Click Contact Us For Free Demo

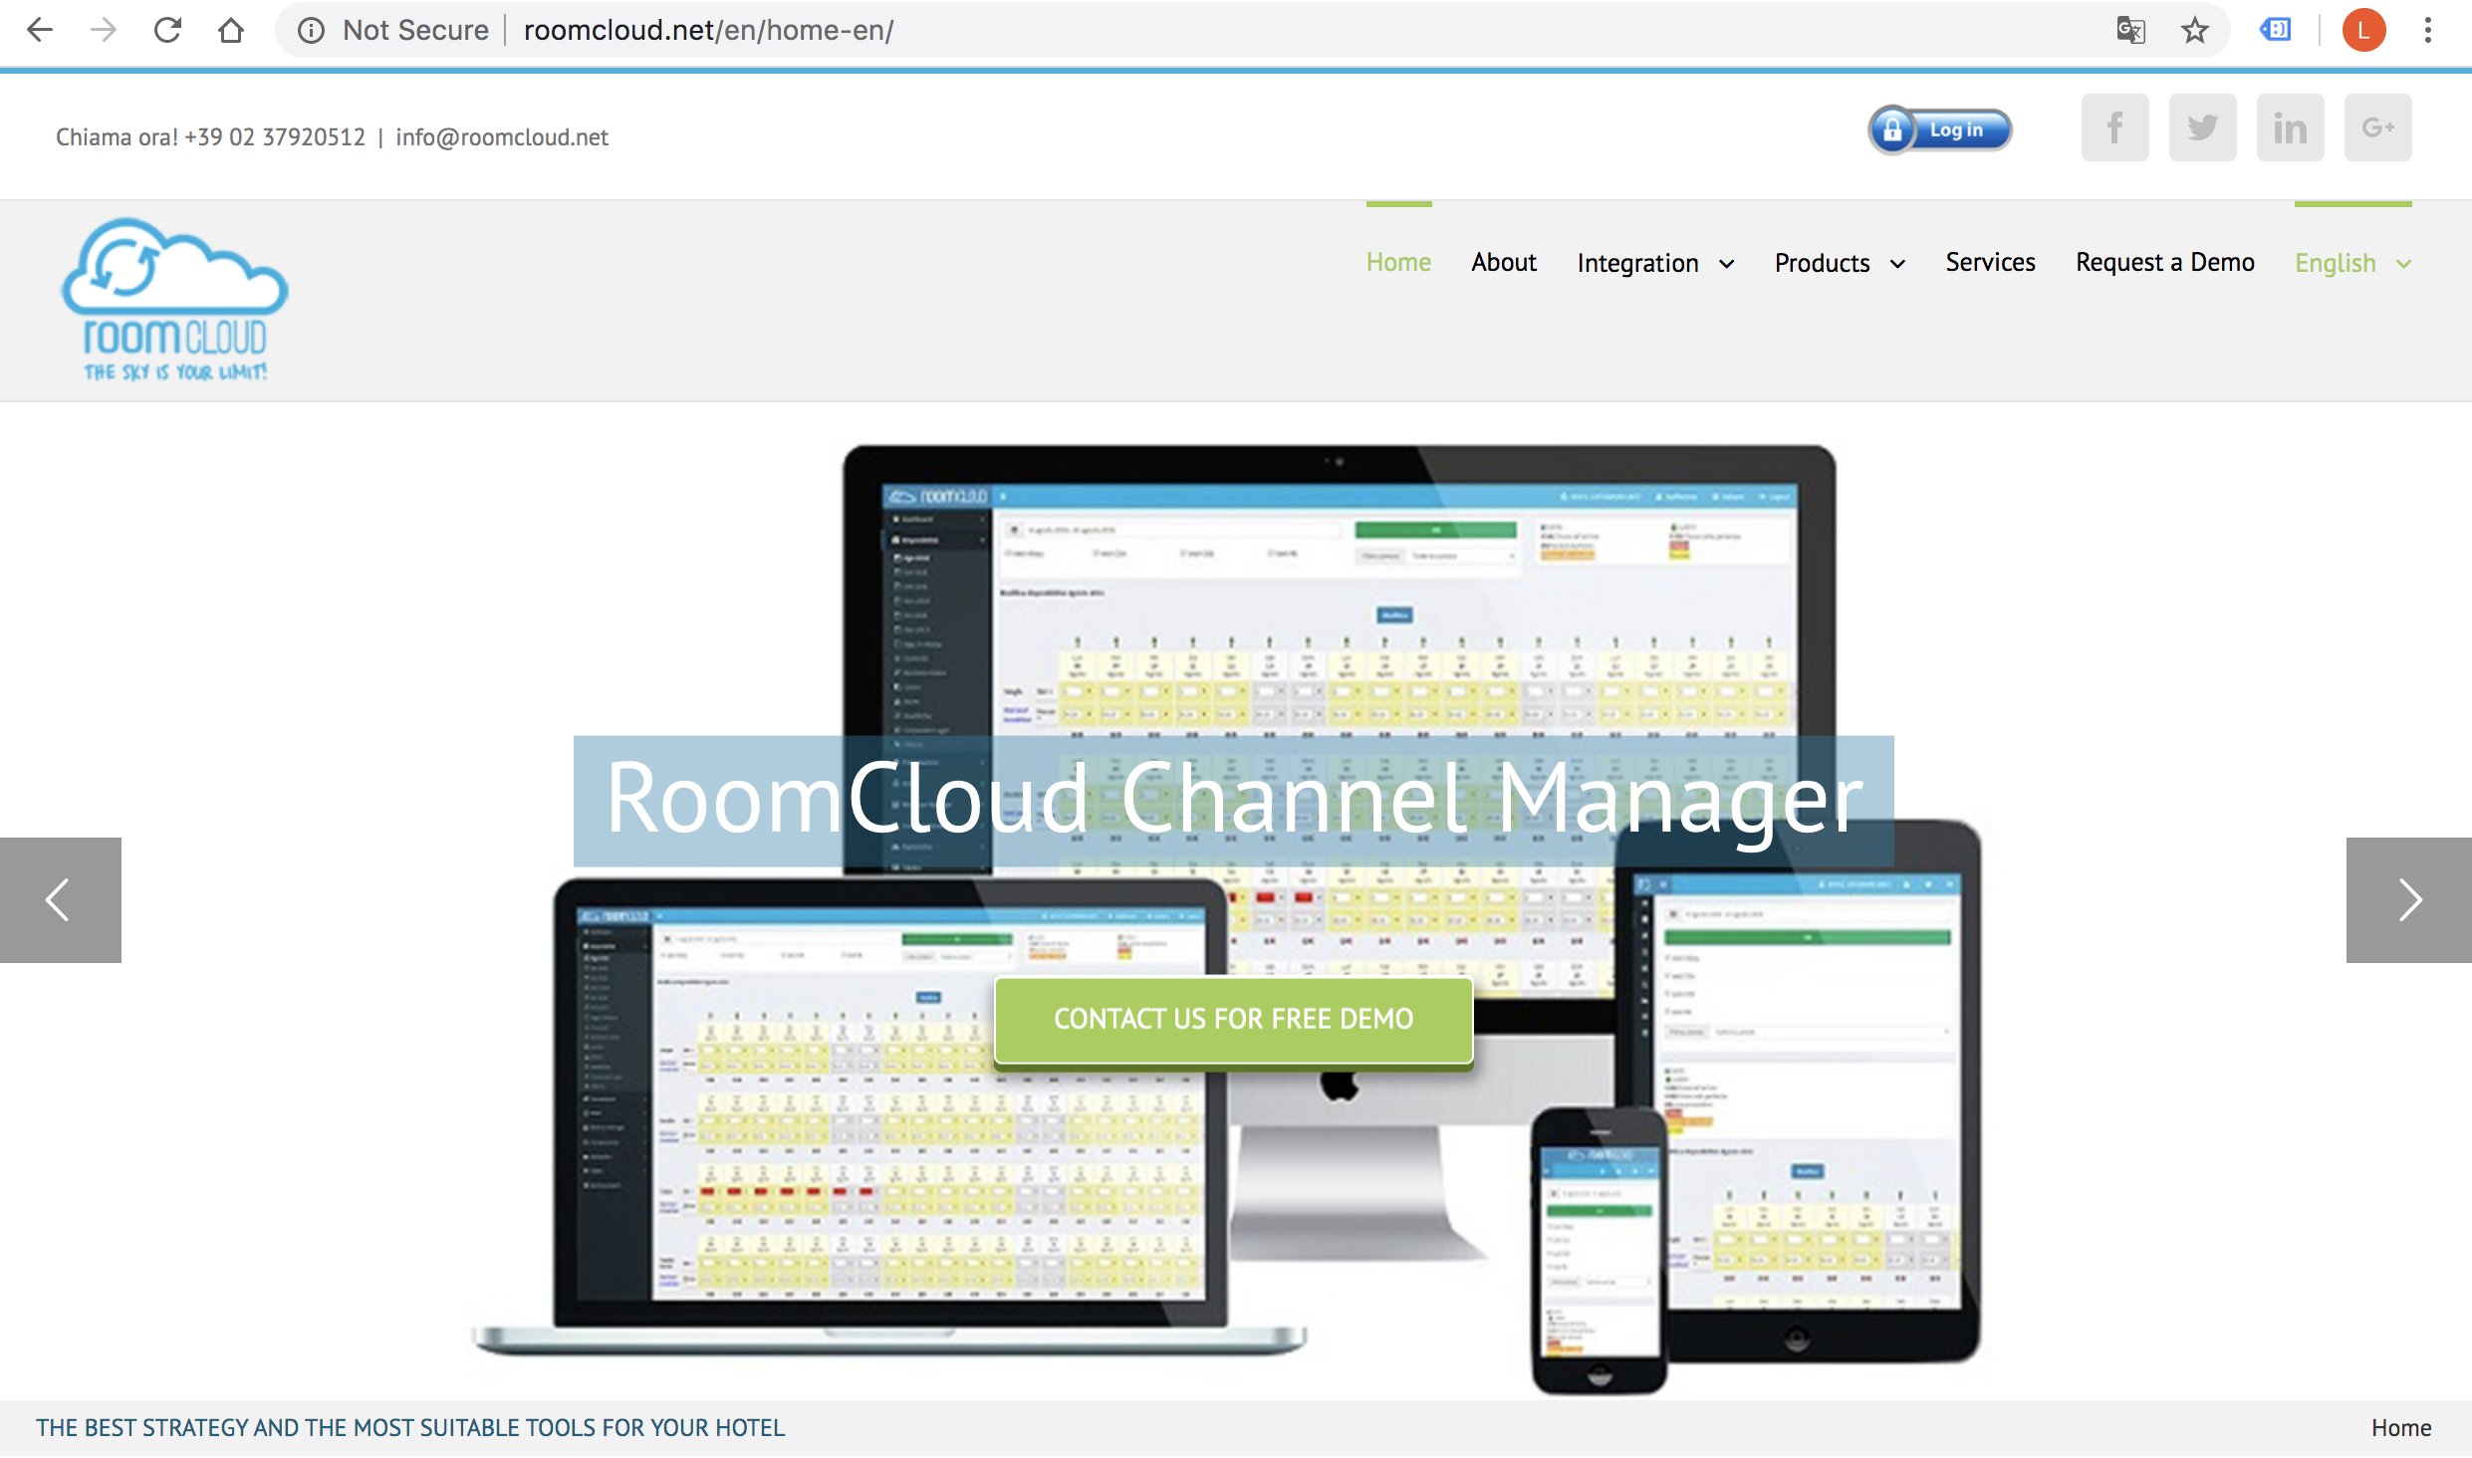click(x=1233, y=1019)
